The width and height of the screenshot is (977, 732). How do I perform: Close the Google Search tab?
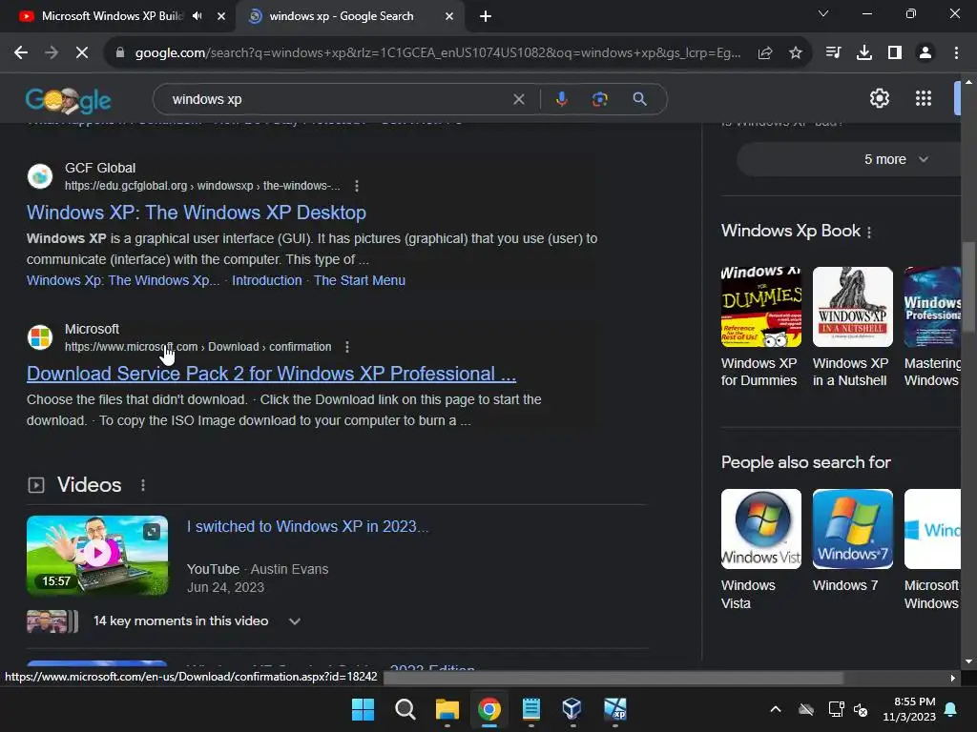coord(449,16)
